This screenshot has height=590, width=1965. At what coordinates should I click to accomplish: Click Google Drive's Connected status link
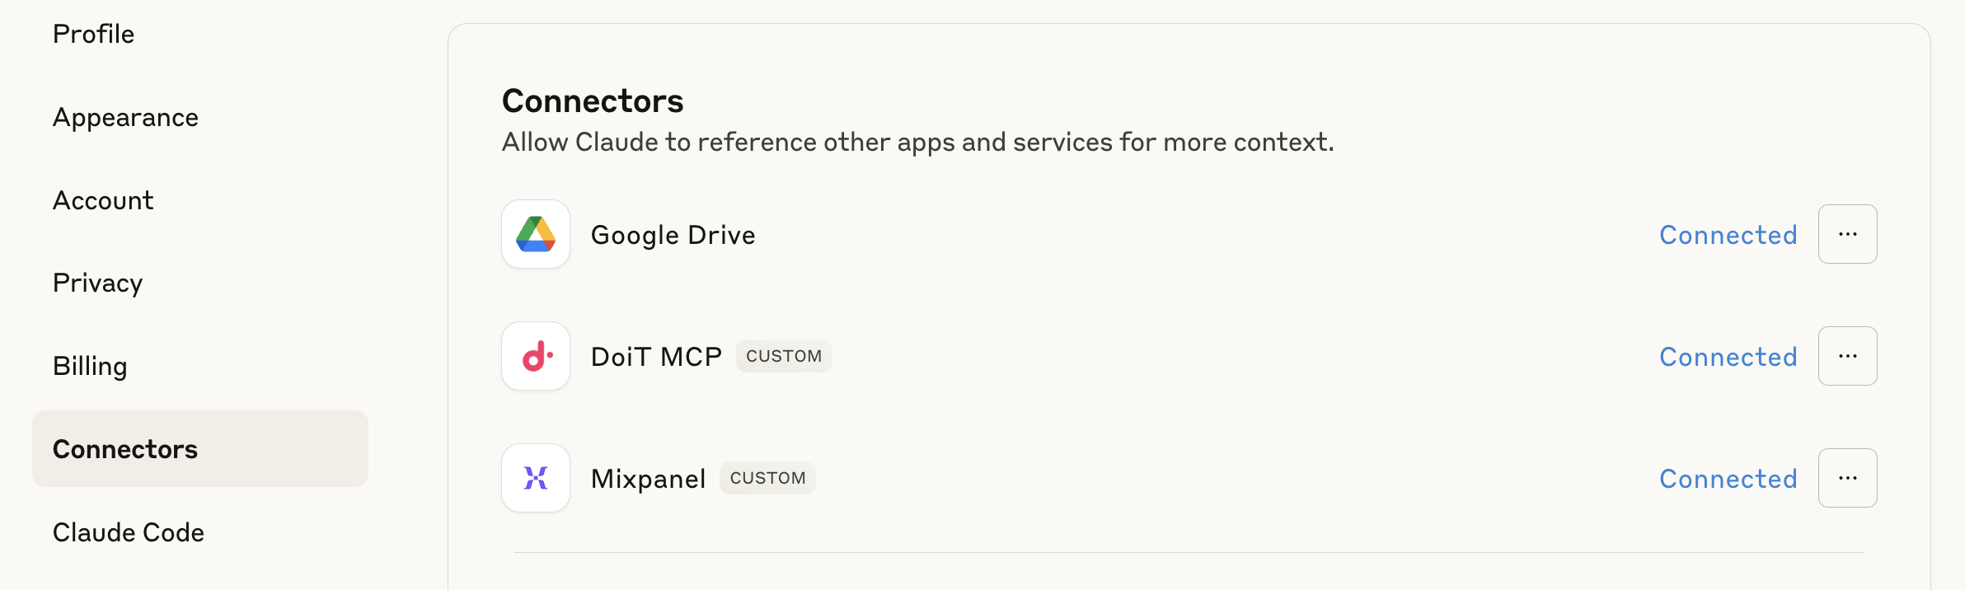pos(1728,236)
